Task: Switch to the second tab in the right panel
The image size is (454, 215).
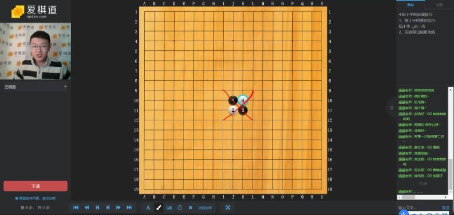Action: 439,5
